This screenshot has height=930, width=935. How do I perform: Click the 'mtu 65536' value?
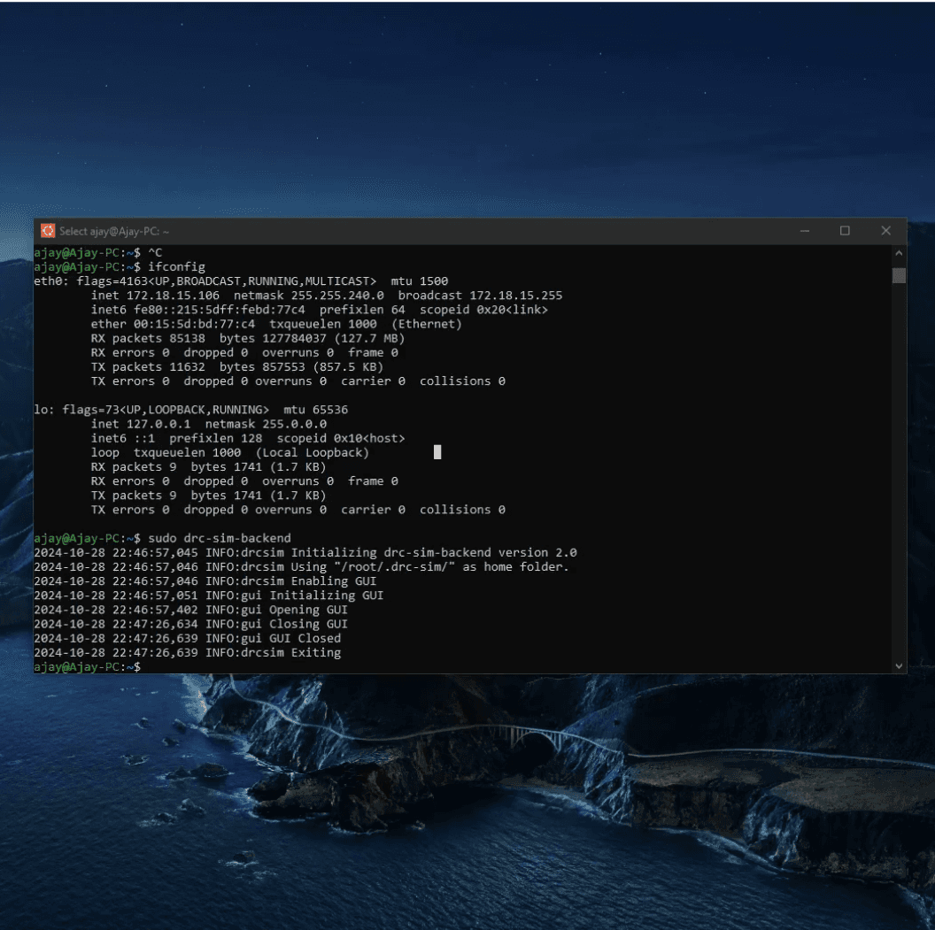316,410
